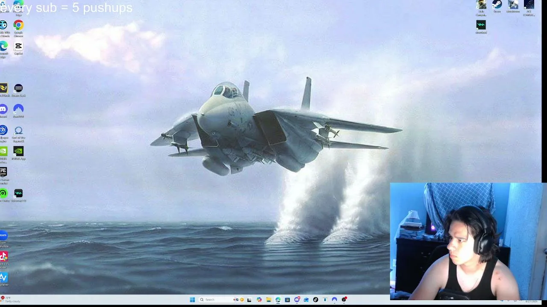This screenshot has height=307, width=547.
Task: Open the TikTok taskbar icon
Action: click(x=315, y=300)
